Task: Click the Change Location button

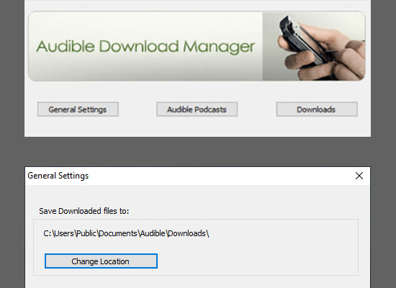Action: pos(101,261)
